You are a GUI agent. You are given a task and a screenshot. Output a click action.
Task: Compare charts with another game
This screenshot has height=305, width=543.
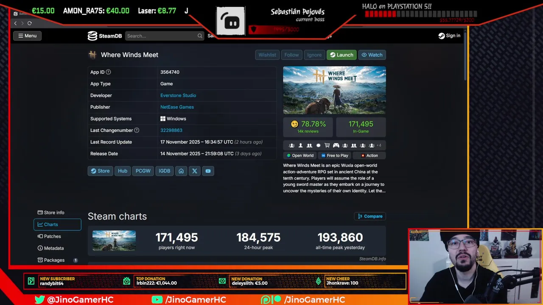tap(370, 216)
